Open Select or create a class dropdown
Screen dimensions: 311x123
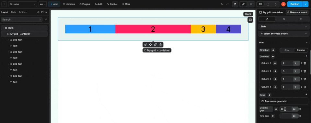pyautogui.click(x=284, y=34)
